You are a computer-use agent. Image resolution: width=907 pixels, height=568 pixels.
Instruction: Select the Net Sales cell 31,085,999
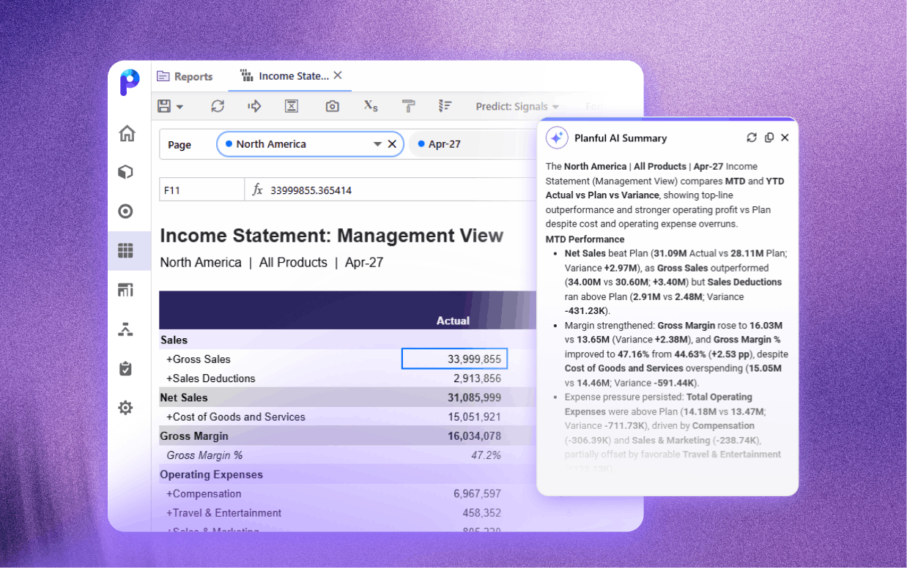coord(474,397)
